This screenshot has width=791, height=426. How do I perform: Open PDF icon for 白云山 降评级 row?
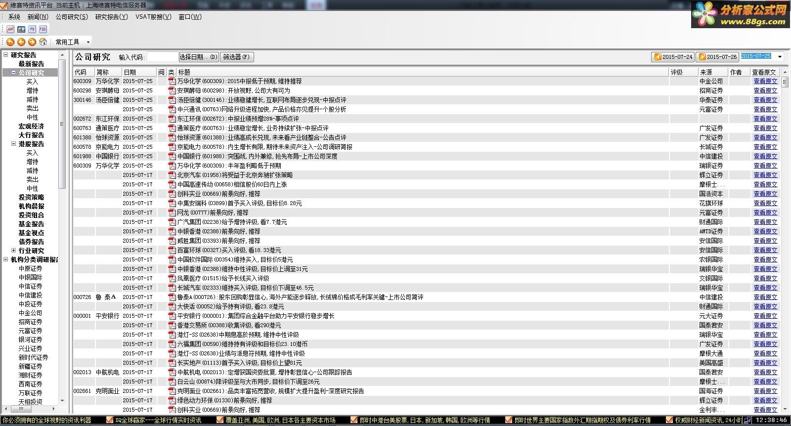(x=172, y=382)
